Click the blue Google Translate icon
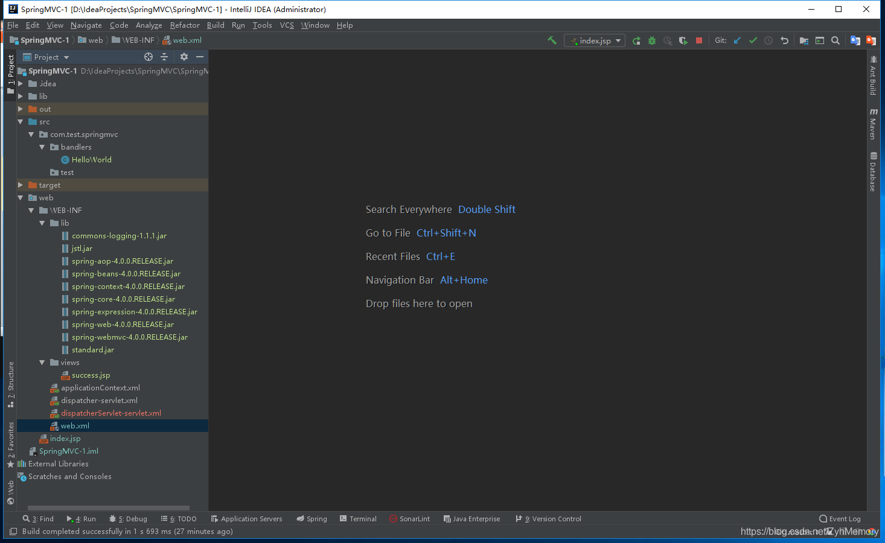This screenshot has width=885, height=543. coord(855,40)
